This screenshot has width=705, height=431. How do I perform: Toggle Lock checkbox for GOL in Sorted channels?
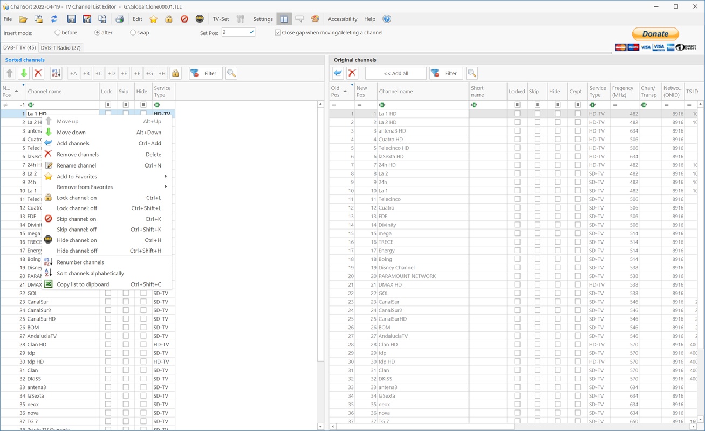pyautogui.click(x=108, y=293)
